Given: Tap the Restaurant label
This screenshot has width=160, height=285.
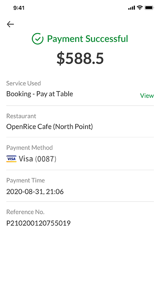Looking at the screenshot, I should tap(21, 116).
